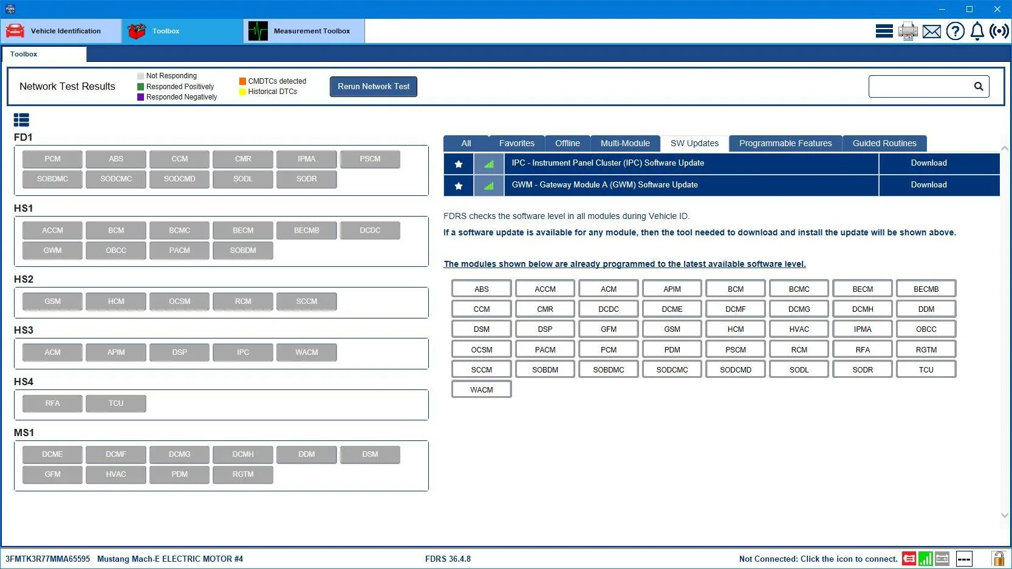Viewport: 1012px width, 569px height.
Task: Click TCU module in HS4 network group
Action: click(116, 403)
